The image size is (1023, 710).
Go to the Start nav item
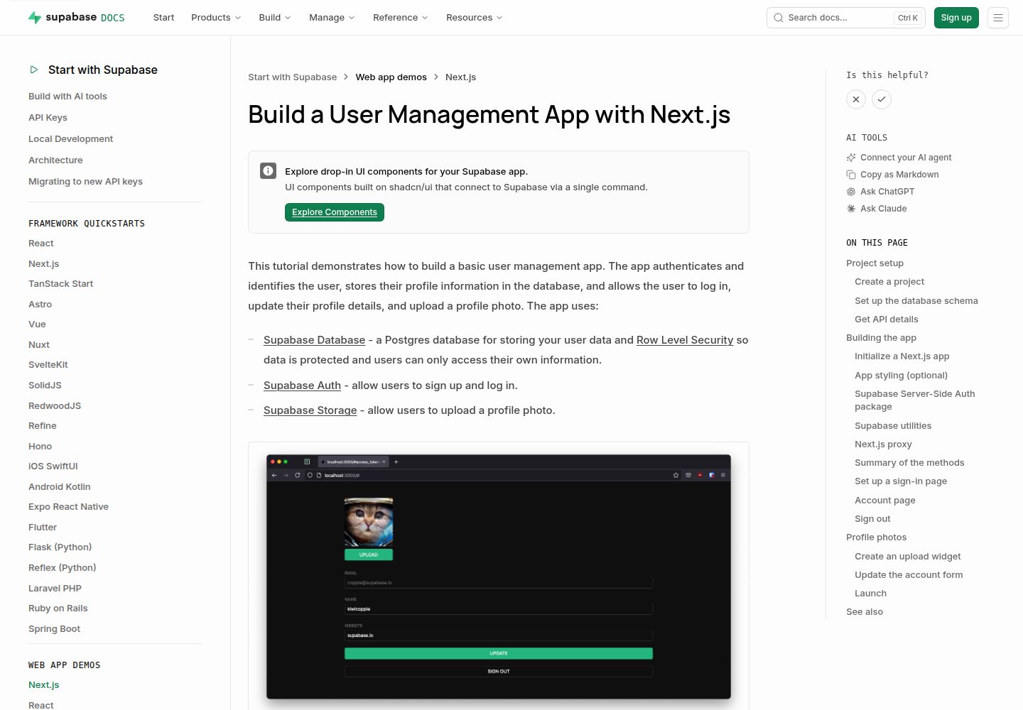(x=163, y=18)
